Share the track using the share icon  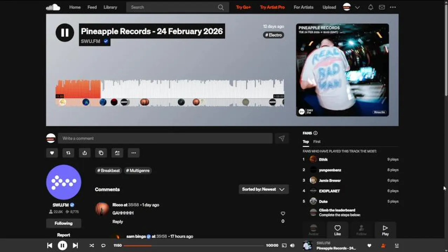click(84, 153)
